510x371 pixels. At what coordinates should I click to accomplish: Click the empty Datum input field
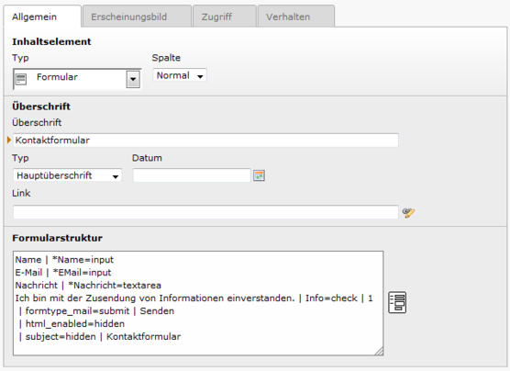(192, 175)
